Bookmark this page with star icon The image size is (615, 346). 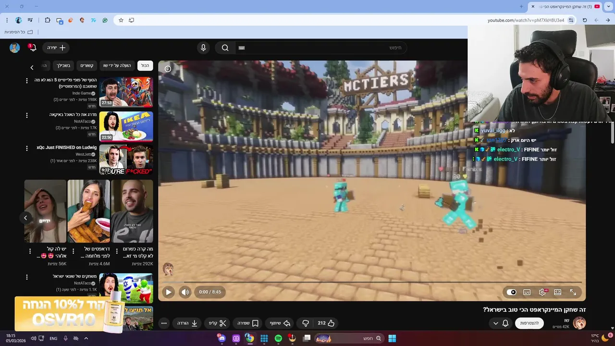pyautogui.click(x=121, y=20)
